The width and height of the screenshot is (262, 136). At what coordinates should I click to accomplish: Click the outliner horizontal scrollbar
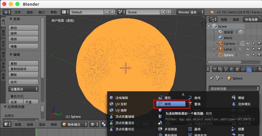click(224, 62)
